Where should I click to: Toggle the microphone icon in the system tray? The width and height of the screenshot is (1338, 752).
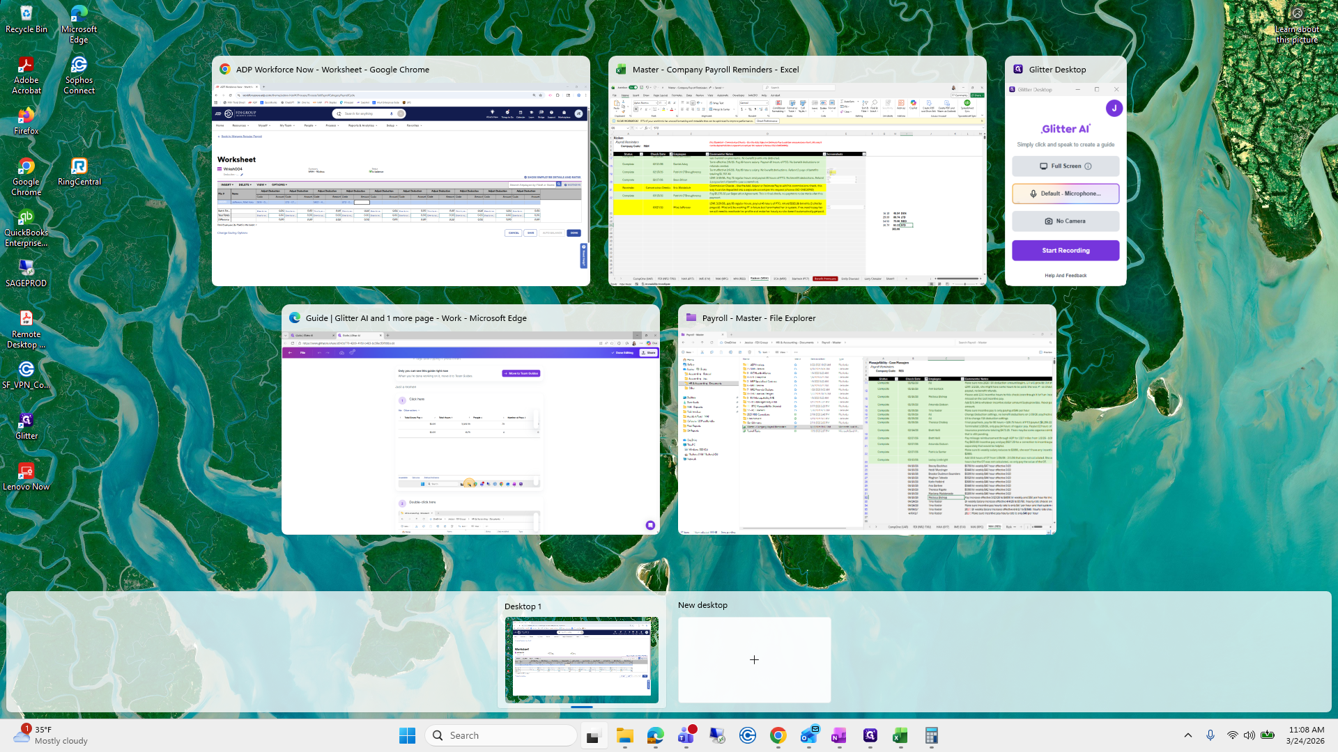pyautogui.click(x=1210, y=735)
